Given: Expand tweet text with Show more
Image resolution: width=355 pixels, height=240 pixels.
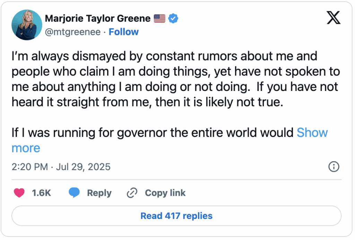Looking at the screenshot, I should click(x=312, y=133).
